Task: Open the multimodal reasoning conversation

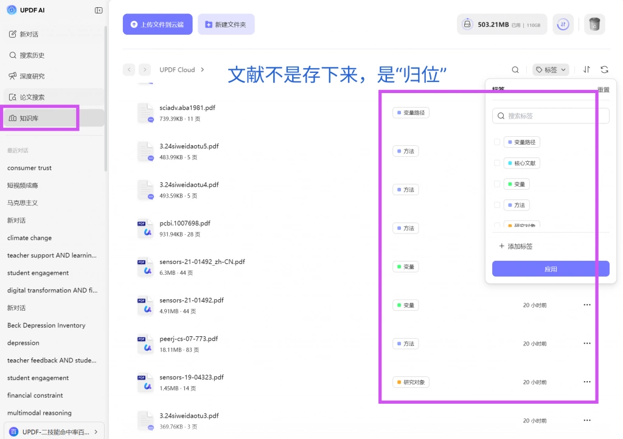Action: 40,413
